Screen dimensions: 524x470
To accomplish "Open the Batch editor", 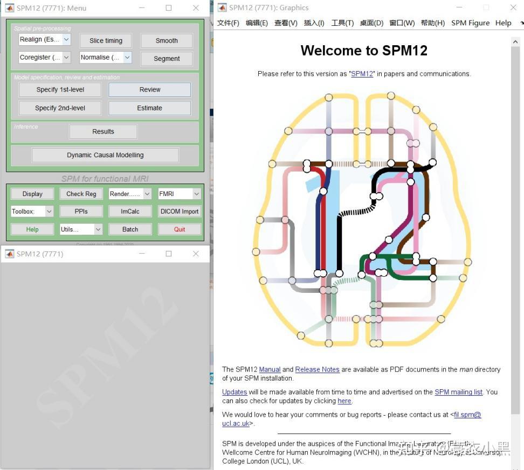I will tap(129, 229).
